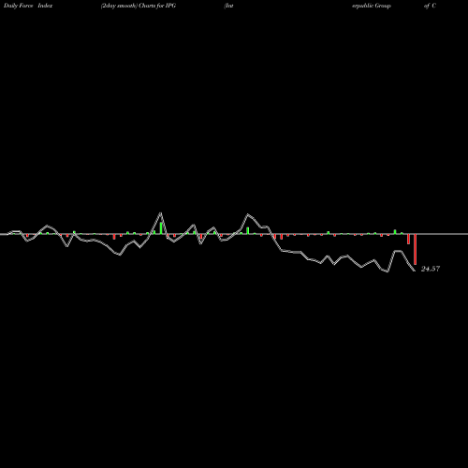Select the tallest green force index bar

[161, 228]
